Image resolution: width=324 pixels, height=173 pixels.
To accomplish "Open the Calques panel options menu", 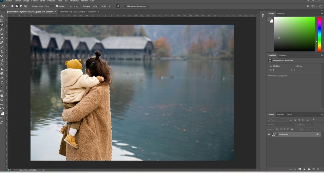I will pyautogui.click(x=322, y=115).
